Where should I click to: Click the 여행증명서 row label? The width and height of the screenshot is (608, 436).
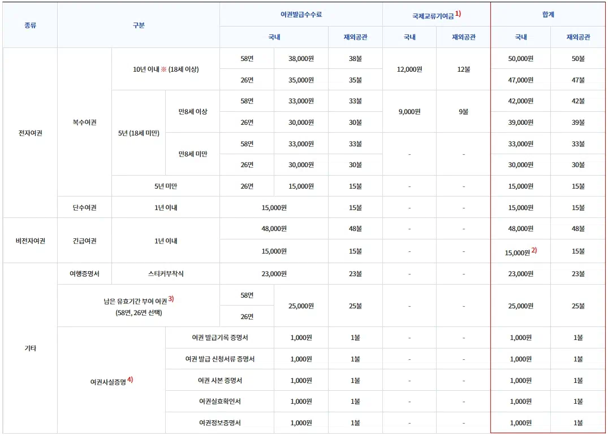tap(84, 273)
